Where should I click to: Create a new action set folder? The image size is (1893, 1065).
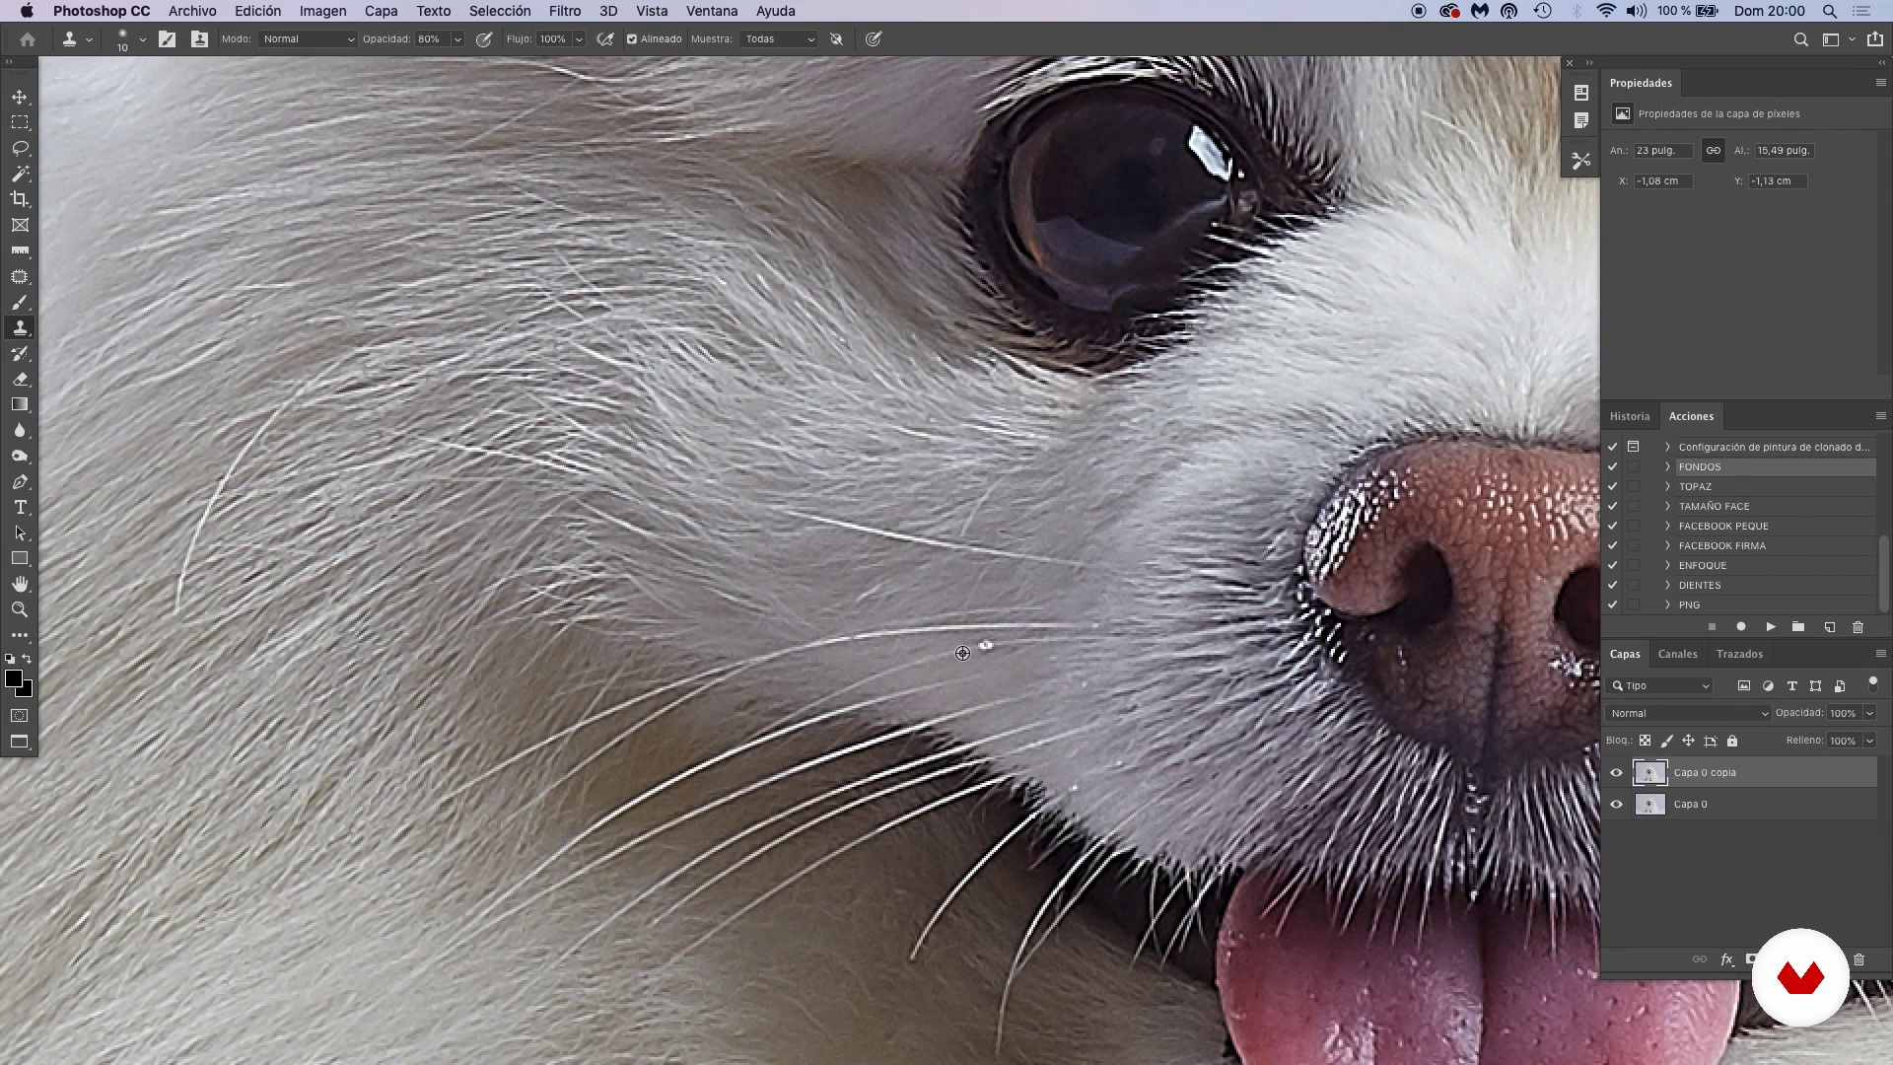click(x=1798, y=627)
